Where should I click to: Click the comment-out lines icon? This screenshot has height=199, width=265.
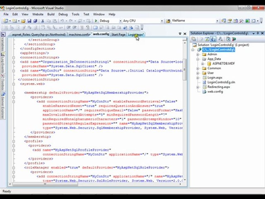coord(82,28)
